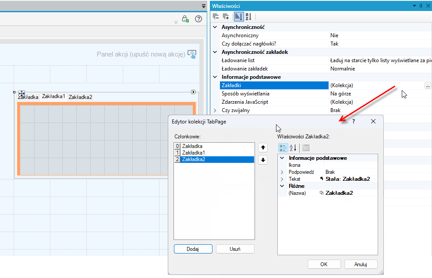This screenshot has width=432, height=278.
Task: Click expand-all icon in Właściwości toolbar
Action: tap(226, 17)
